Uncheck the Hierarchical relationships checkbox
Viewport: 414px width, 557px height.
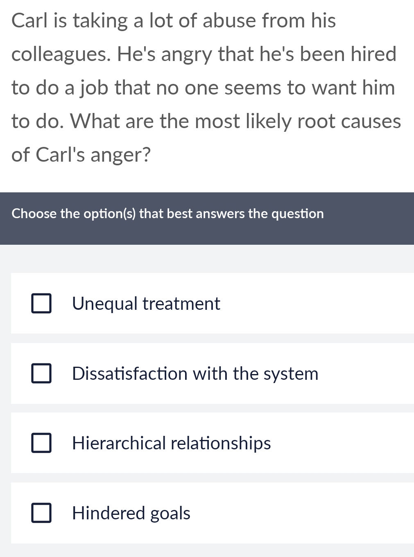pos(41,443)
